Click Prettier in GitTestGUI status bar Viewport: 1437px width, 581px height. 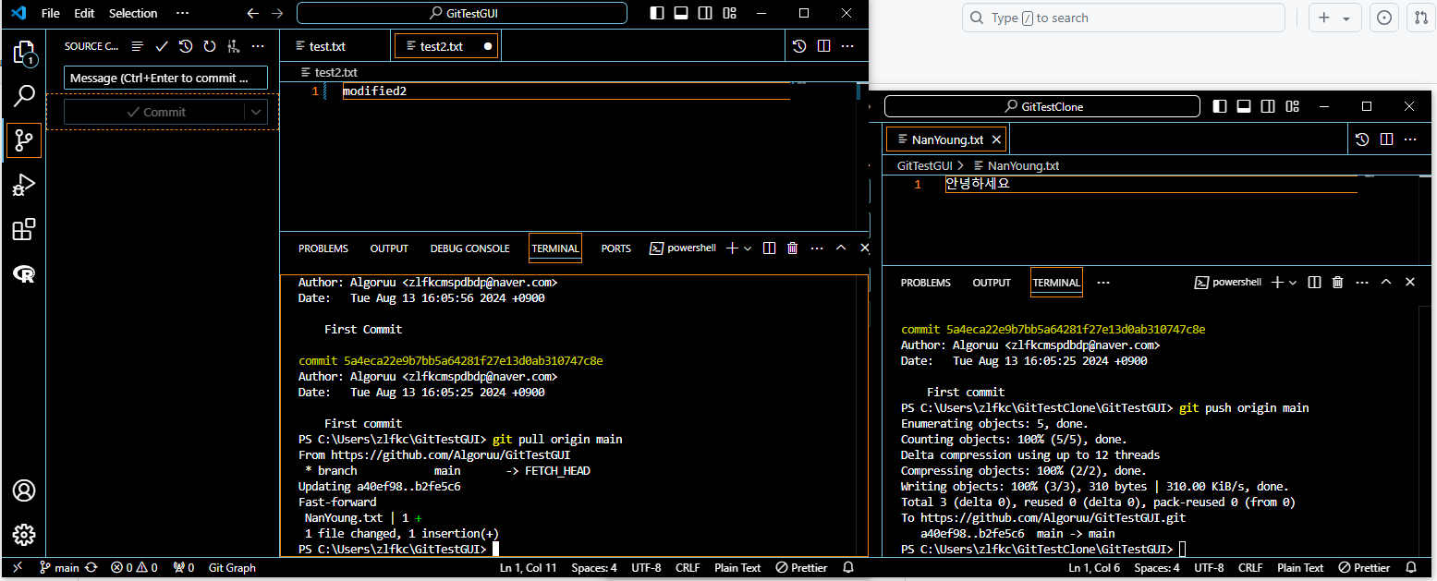[x=802, y=568]
